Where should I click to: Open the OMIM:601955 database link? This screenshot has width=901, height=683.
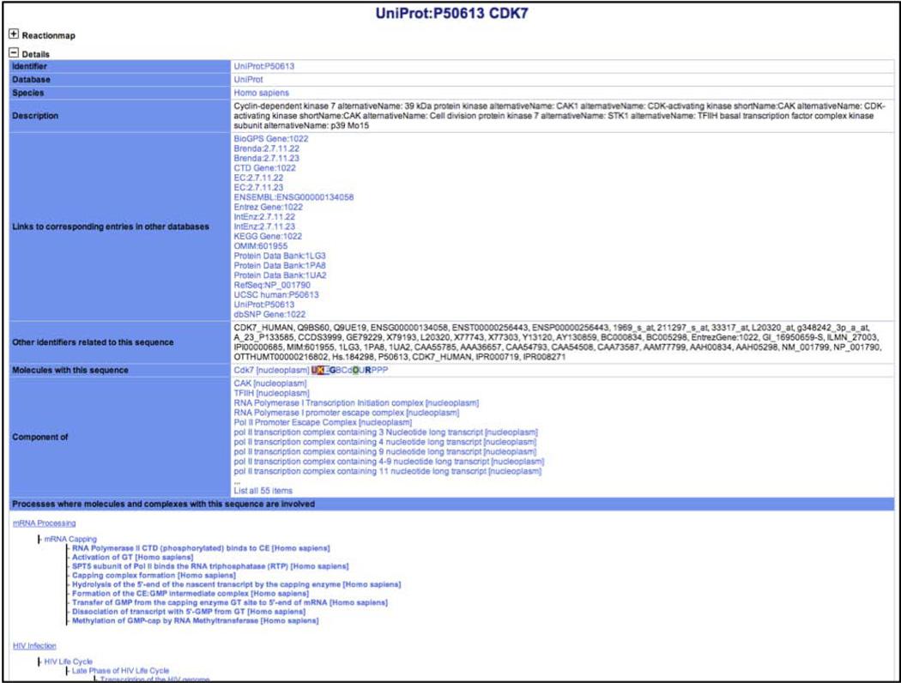[260, 246]
